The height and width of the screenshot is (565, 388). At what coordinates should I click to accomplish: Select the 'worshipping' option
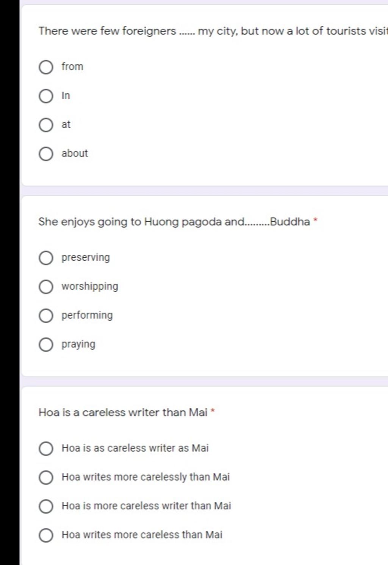pos(46,287)
